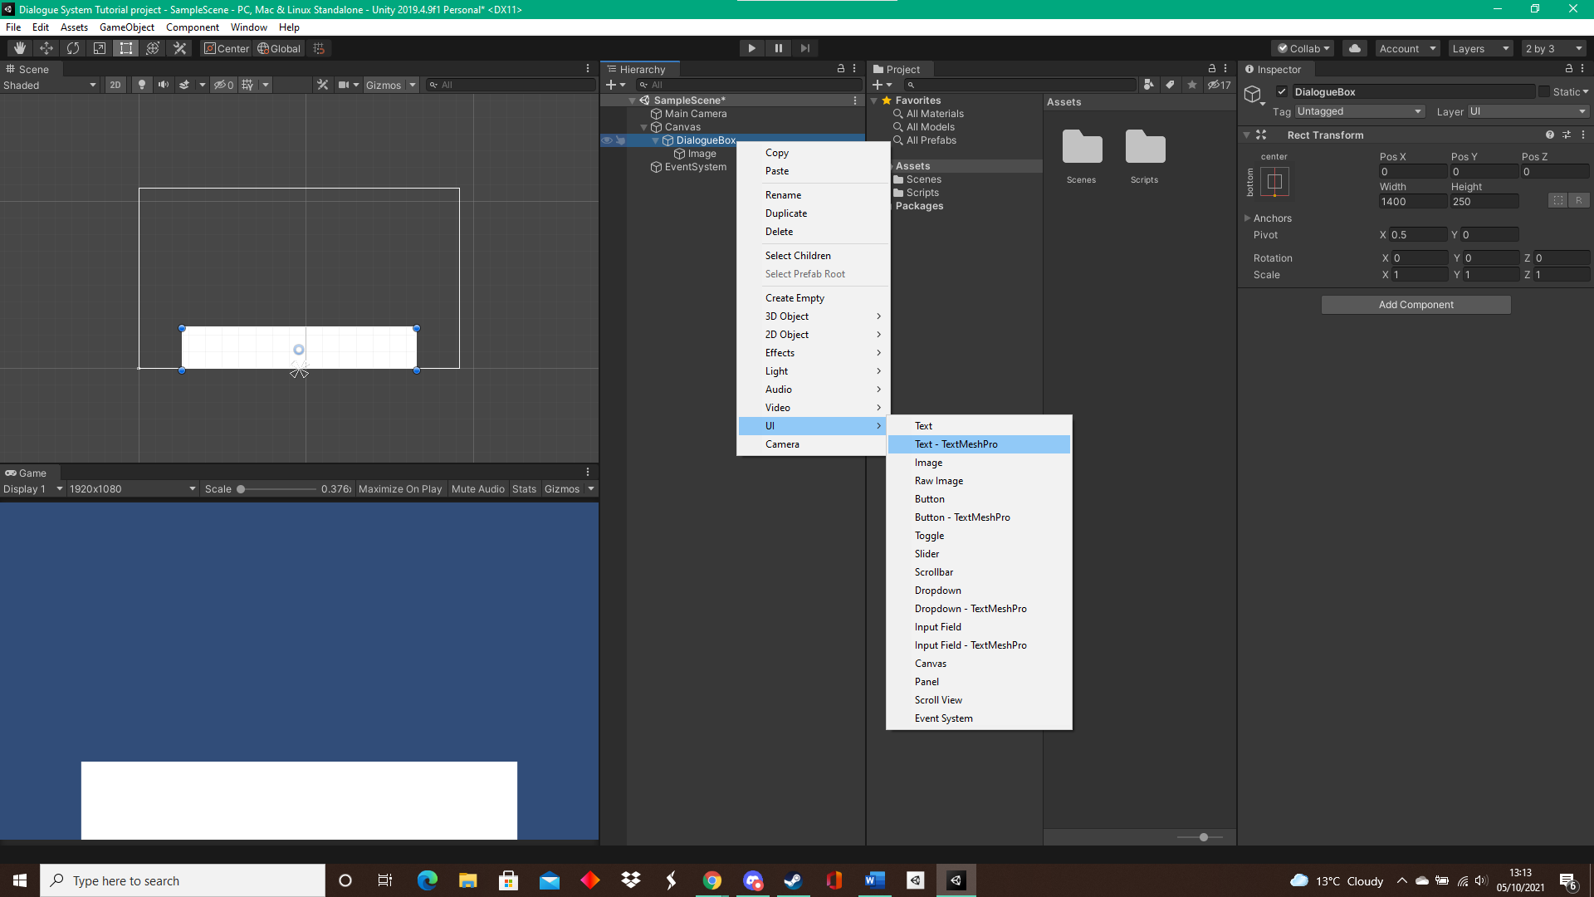Select the Rect Transform tool
This screenshot has height=897, width=1594.
125,48
